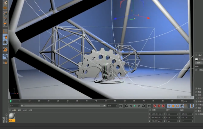
Task: Open the Create menu in material manager
Action: (14, 110)
